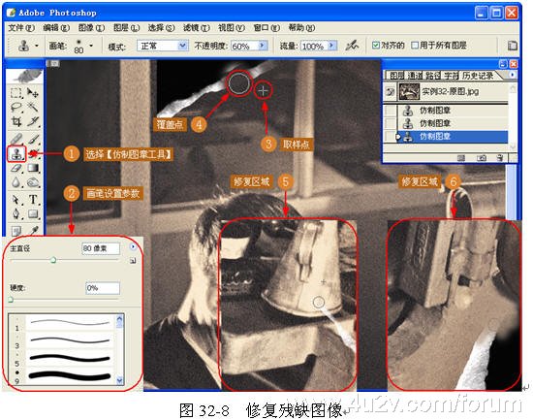
Task: Choose the size 5 brush preset stroke
Action: click(x=70, y=358)
